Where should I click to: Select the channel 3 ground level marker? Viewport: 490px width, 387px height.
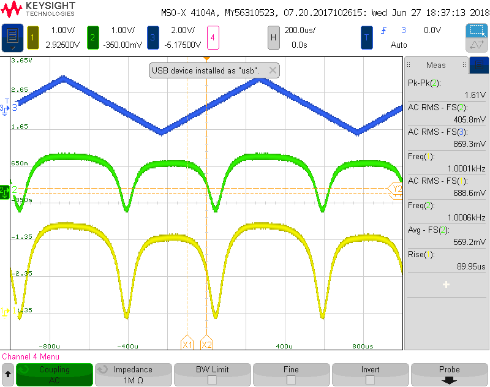(x=5, y=109)
